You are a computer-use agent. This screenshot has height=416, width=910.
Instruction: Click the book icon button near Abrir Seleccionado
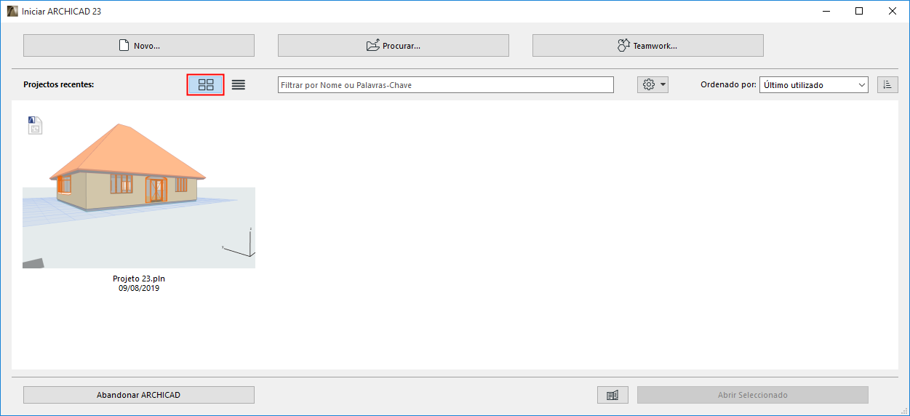click(x=612, y=395)
